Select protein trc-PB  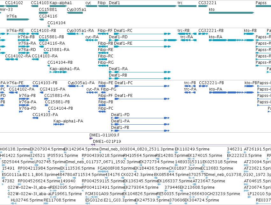tap(190, 83)
